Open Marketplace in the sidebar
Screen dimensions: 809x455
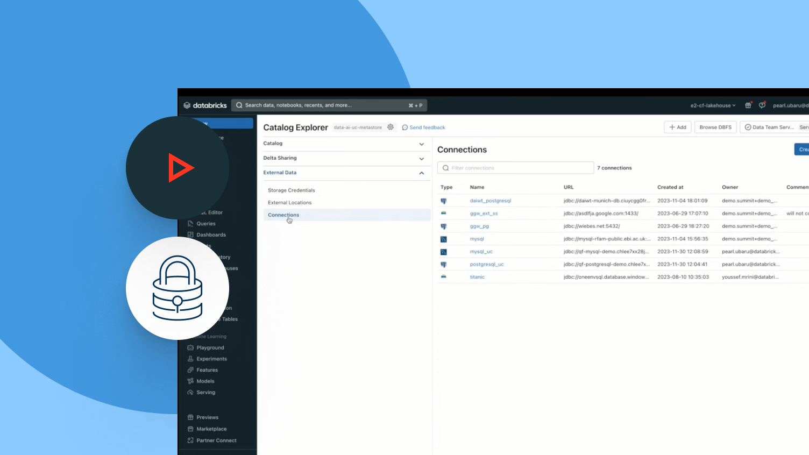[x=211, y=429]
